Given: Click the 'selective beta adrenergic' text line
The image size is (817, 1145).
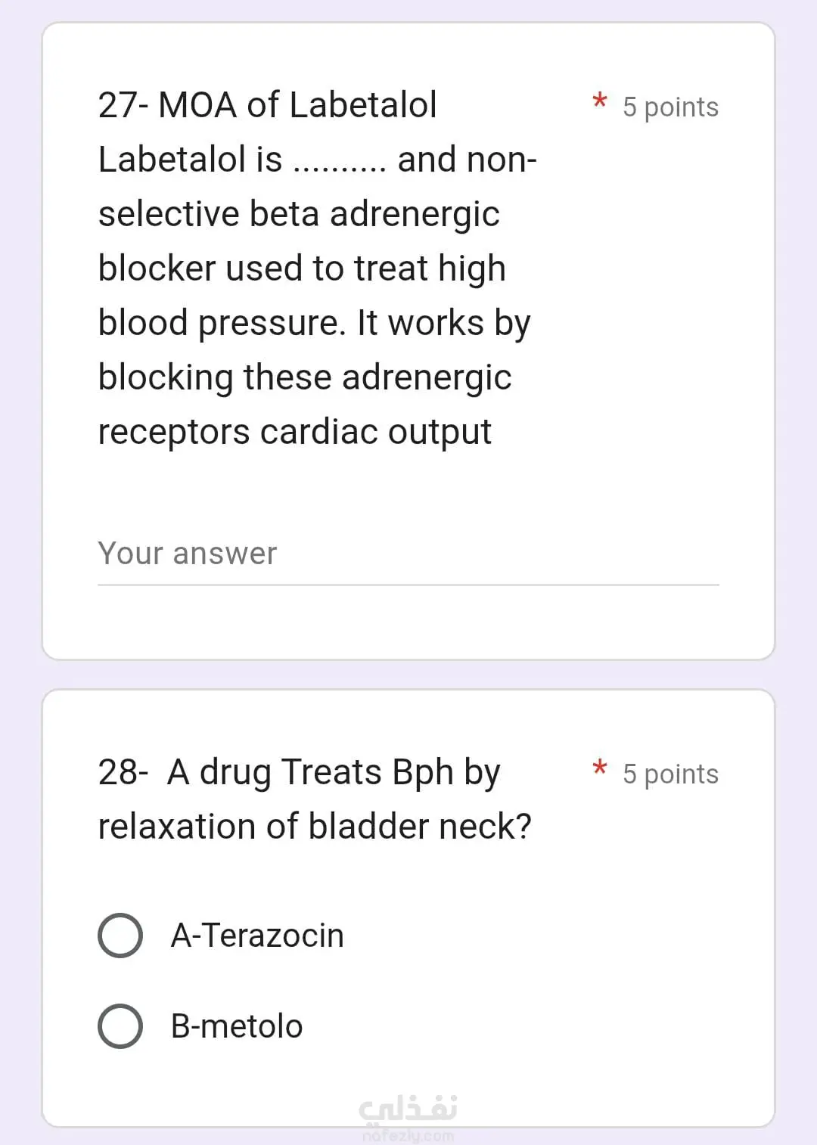Looking at the screenshot, I should point(299,215).
